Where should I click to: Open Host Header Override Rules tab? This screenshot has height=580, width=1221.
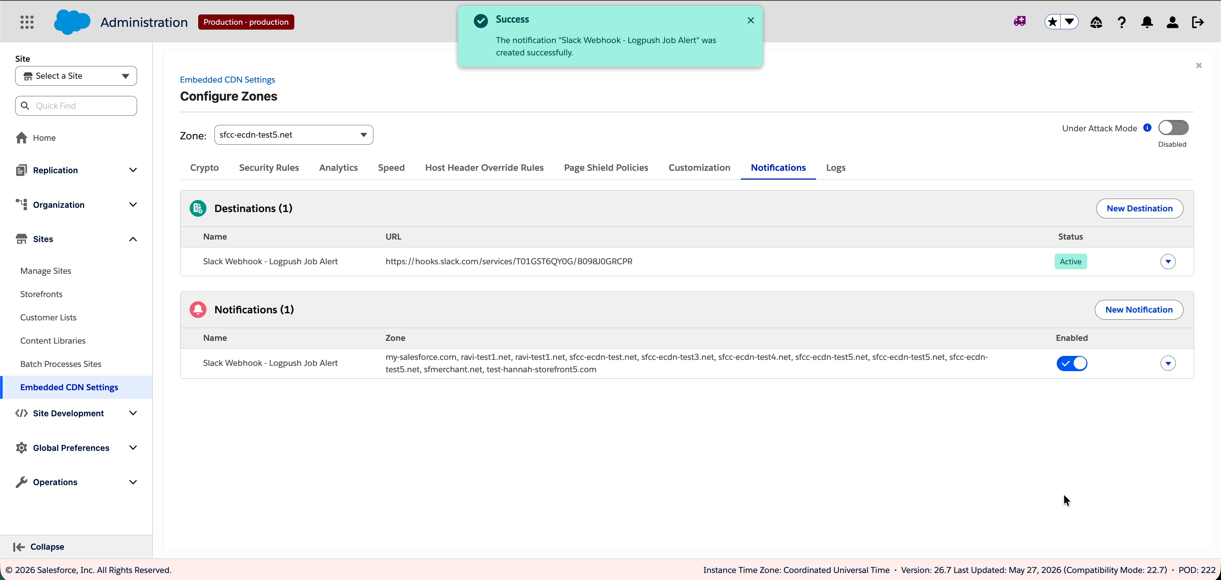click(x=484, y=168)
